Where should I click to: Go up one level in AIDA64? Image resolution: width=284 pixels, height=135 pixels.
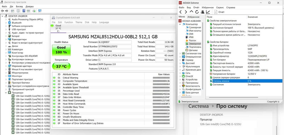191,12
